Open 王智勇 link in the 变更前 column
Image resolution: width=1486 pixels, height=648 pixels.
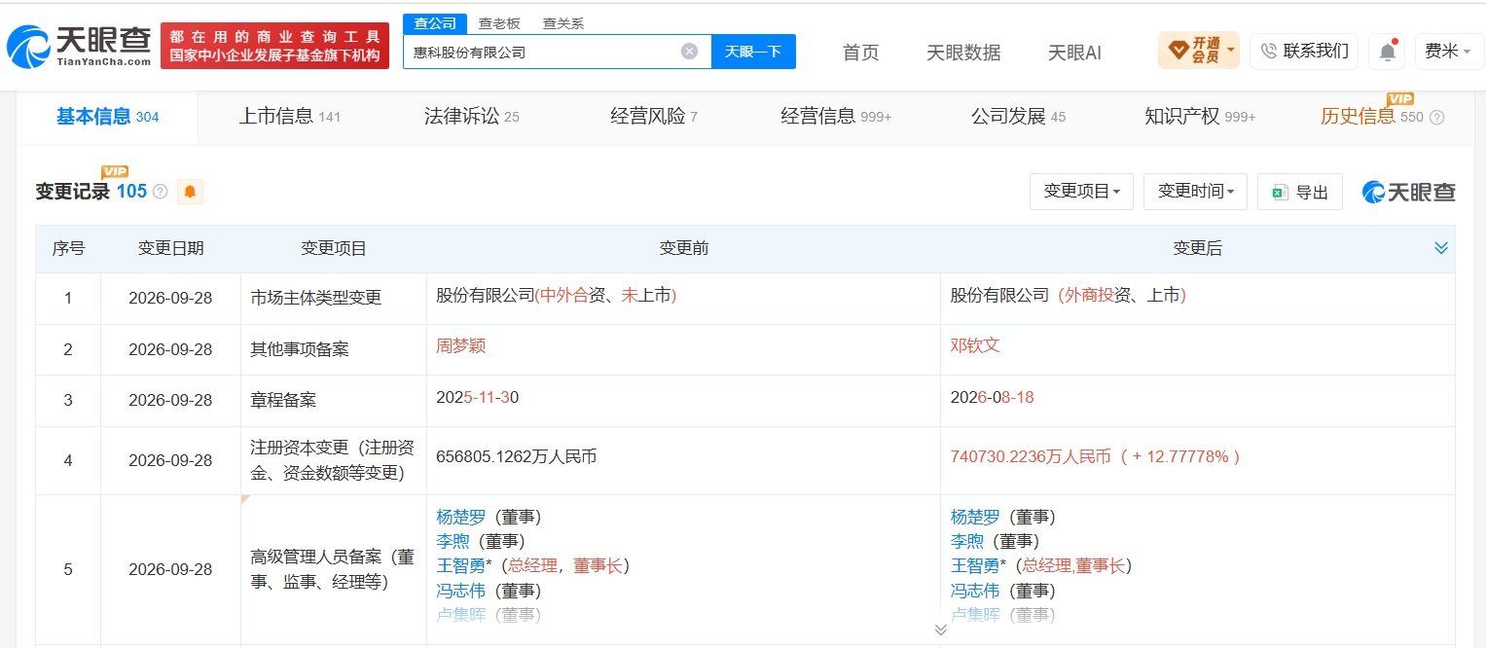[x=460, y=565]
